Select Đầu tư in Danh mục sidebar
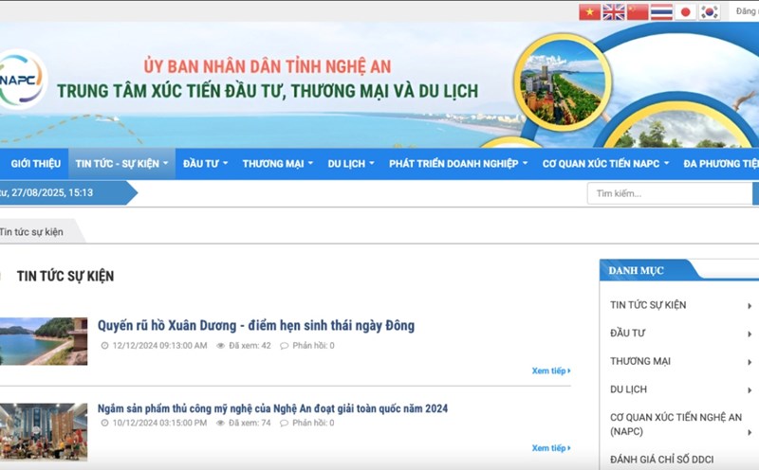This screenshot has width=759, height=470. (627, 334)
